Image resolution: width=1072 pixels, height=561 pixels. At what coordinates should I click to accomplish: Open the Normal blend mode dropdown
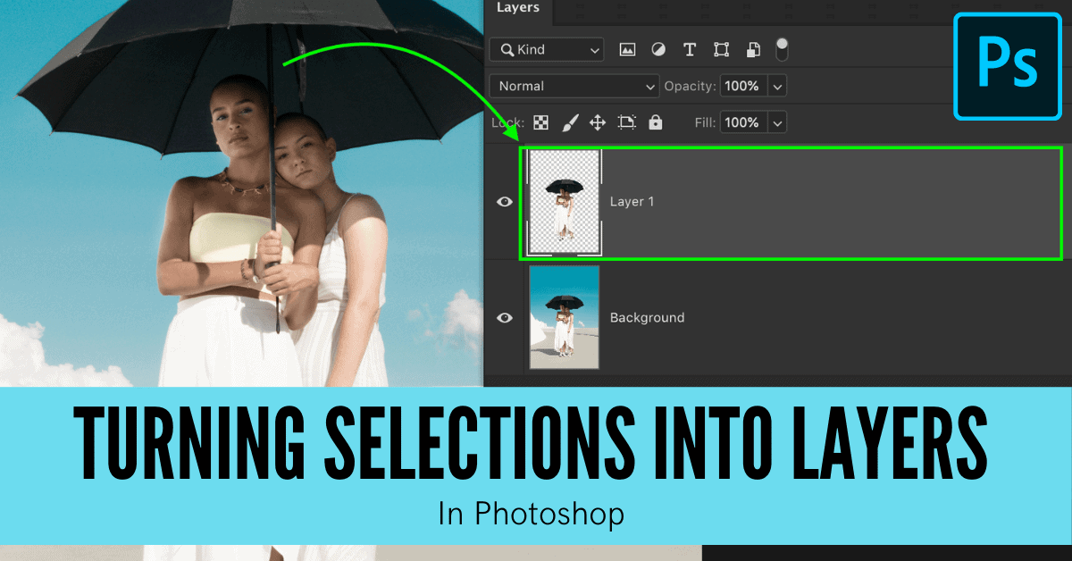click(573, 86)
